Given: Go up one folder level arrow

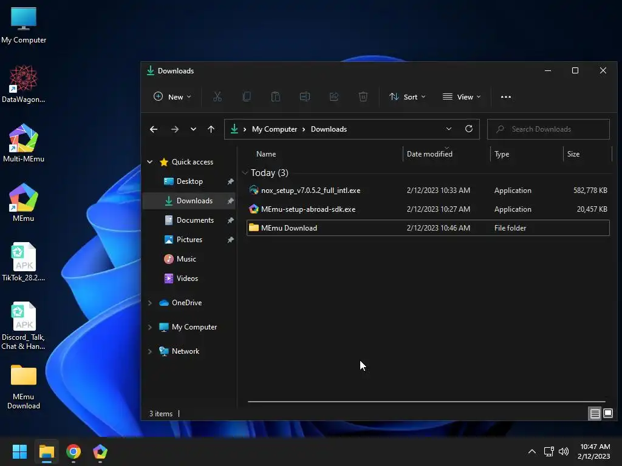Looking at the screenshot, I should [x=211, y=129].
